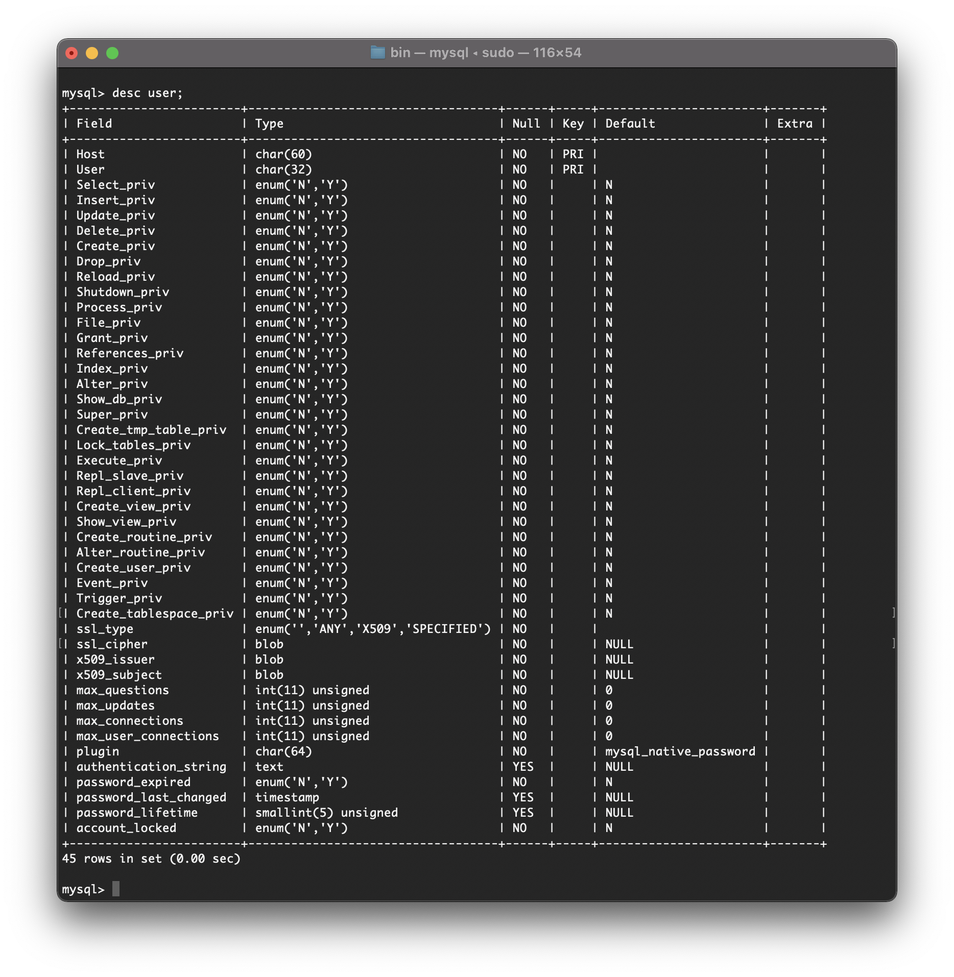954x977 pixels.
Task: Click the "Alter_routine_priv" field name
Action: point(141,552)
